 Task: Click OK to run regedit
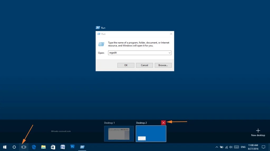pyautogui.click(x=126, y=65)
